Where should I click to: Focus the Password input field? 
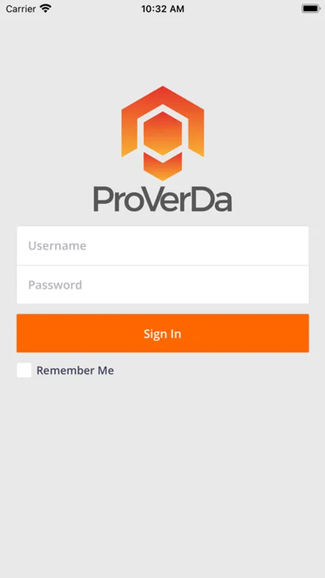click(163, 285)
